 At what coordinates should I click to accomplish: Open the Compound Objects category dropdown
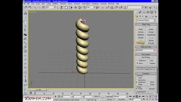tap(146, 20)
